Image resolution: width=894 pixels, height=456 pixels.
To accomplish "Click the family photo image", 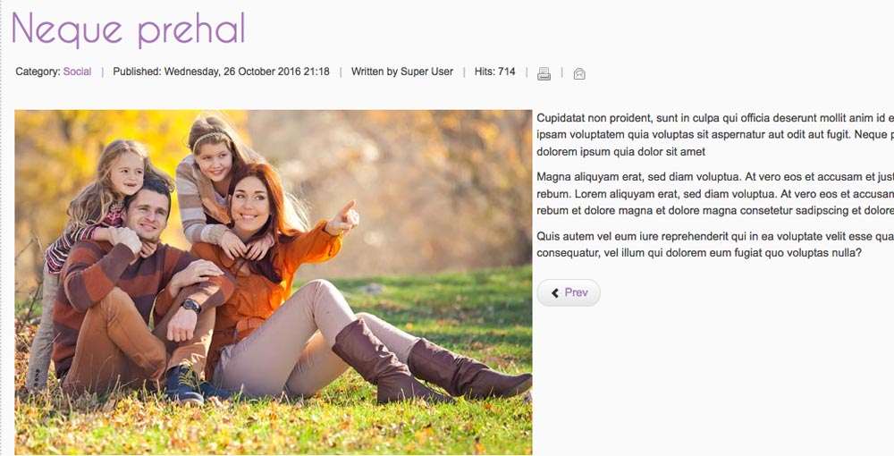I will (273, 283).
